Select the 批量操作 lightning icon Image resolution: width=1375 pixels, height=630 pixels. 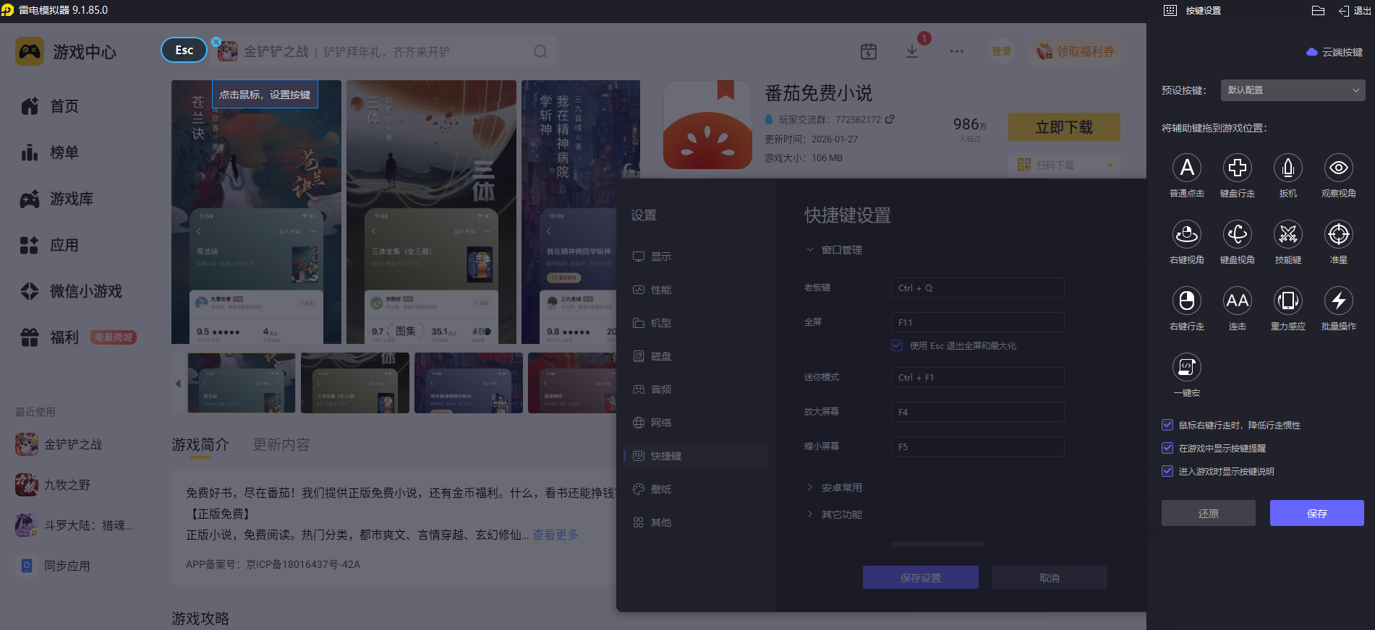1338,301
